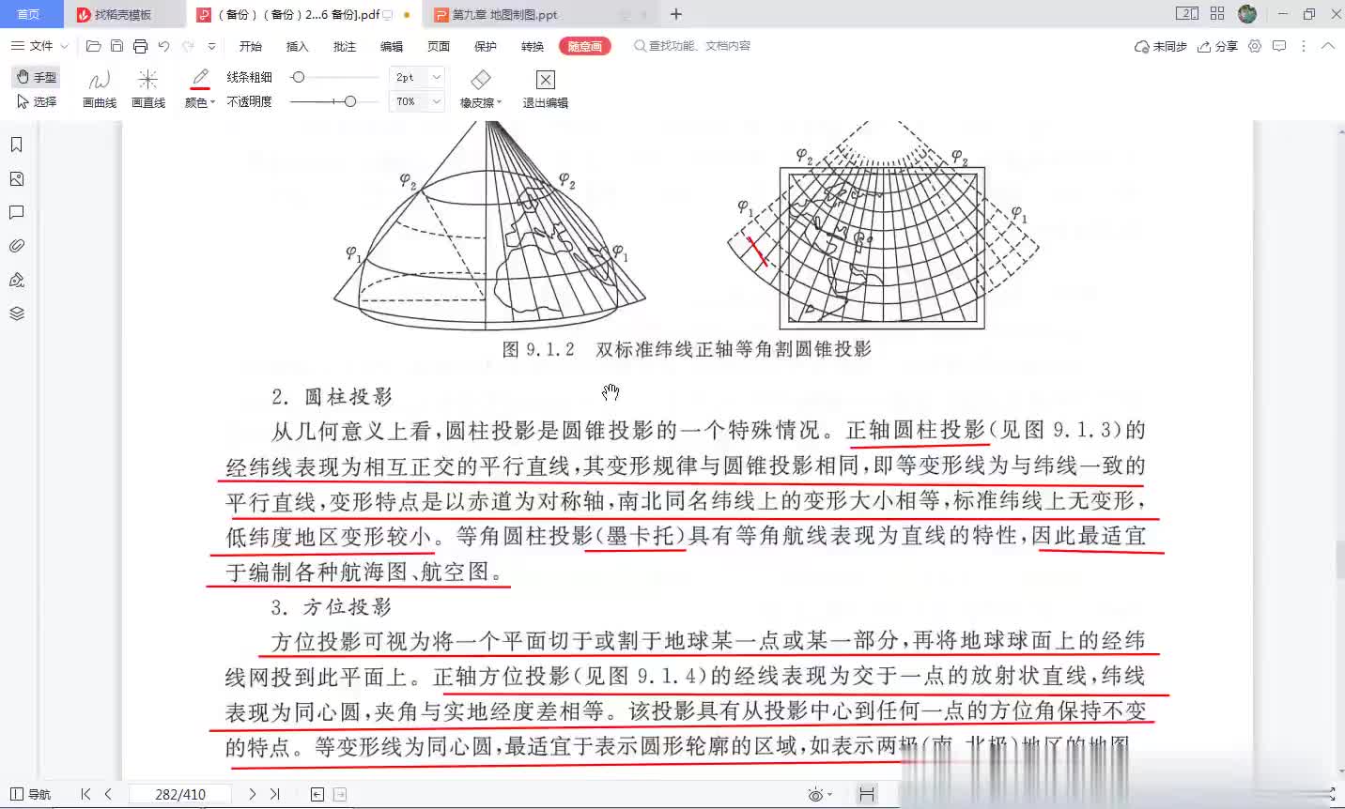Viewport: 1345px width, 809px height.
Task: Open the attachments paperclip panel
Action: click(16, 246)
